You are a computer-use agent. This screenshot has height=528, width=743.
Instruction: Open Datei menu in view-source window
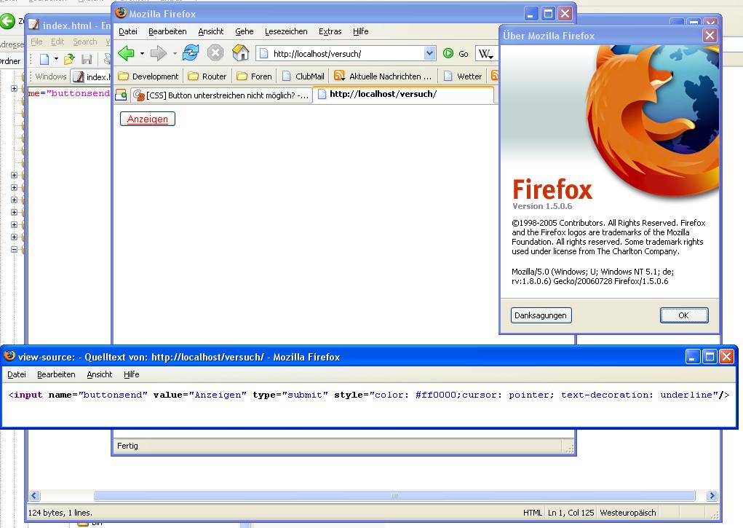(x=17, y=374)
